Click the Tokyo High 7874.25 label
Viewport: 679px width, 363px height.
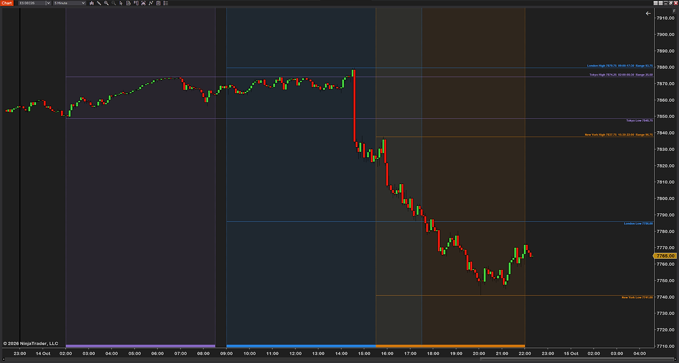point(621,75)
